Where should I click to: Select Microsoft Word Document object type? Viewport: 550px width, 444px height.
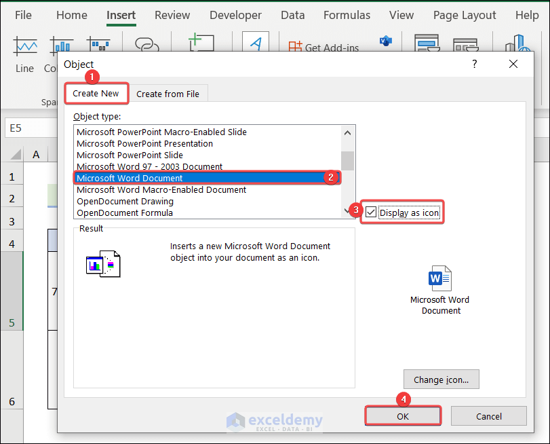coord(208,178)
